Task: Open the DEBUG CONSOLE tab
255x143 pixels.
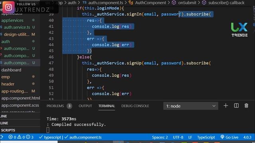Action: coord(135,106)
